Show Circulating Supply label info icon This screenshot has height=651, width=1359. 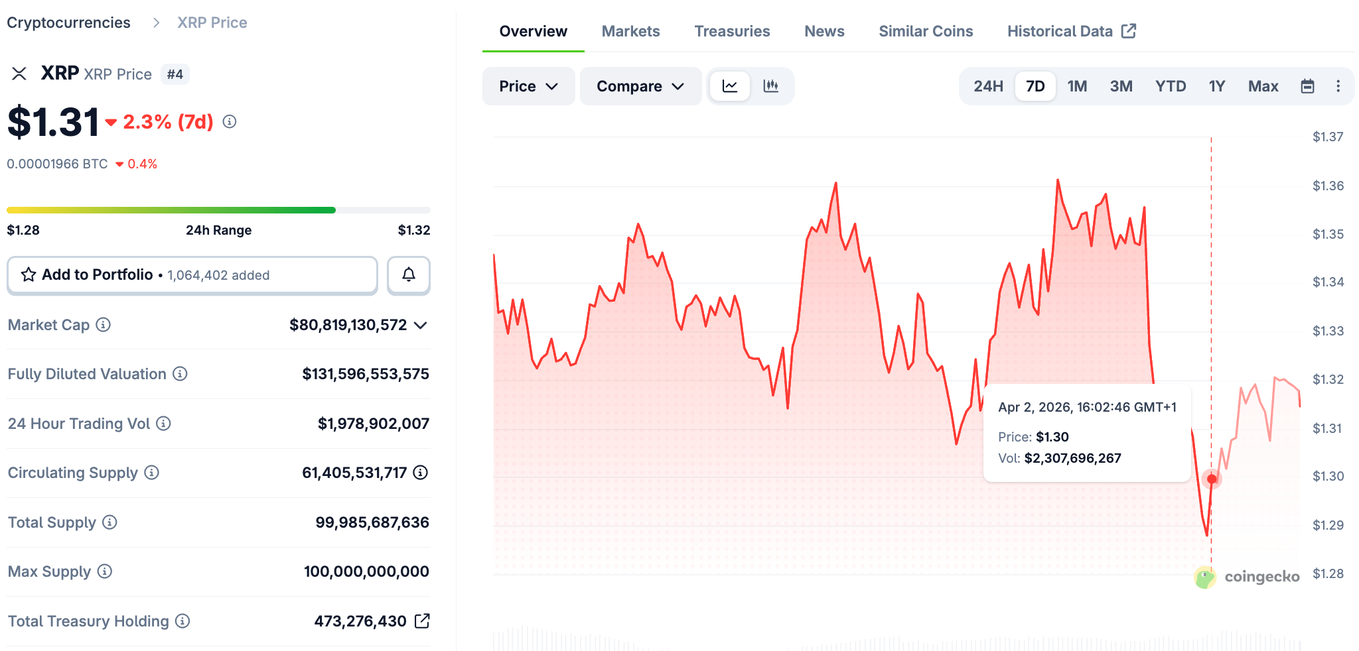tap(152, 473)
